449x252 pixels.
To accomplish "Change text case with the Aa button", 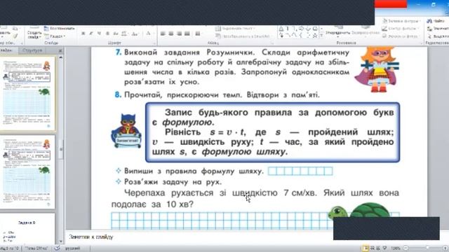I will 135,34.
